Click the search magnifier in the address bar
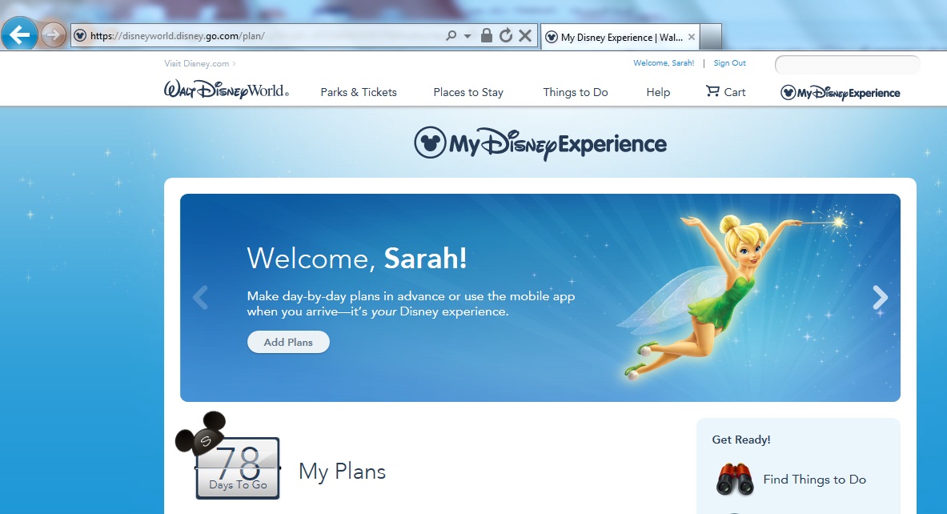Image resolution: width=947 pixels, height=514 pixels. [451, 36]
